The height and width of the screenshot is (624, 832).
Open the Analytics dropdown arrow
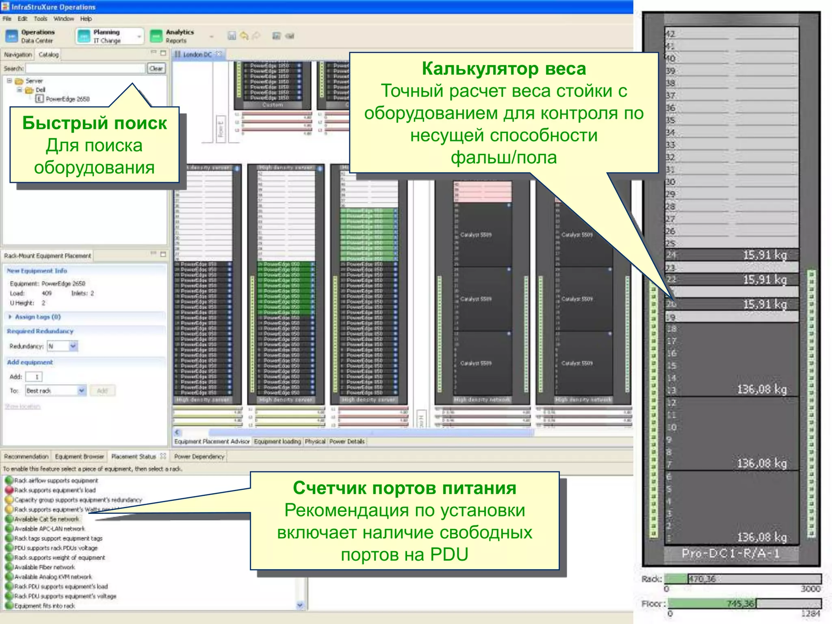(x=212, y=37)
